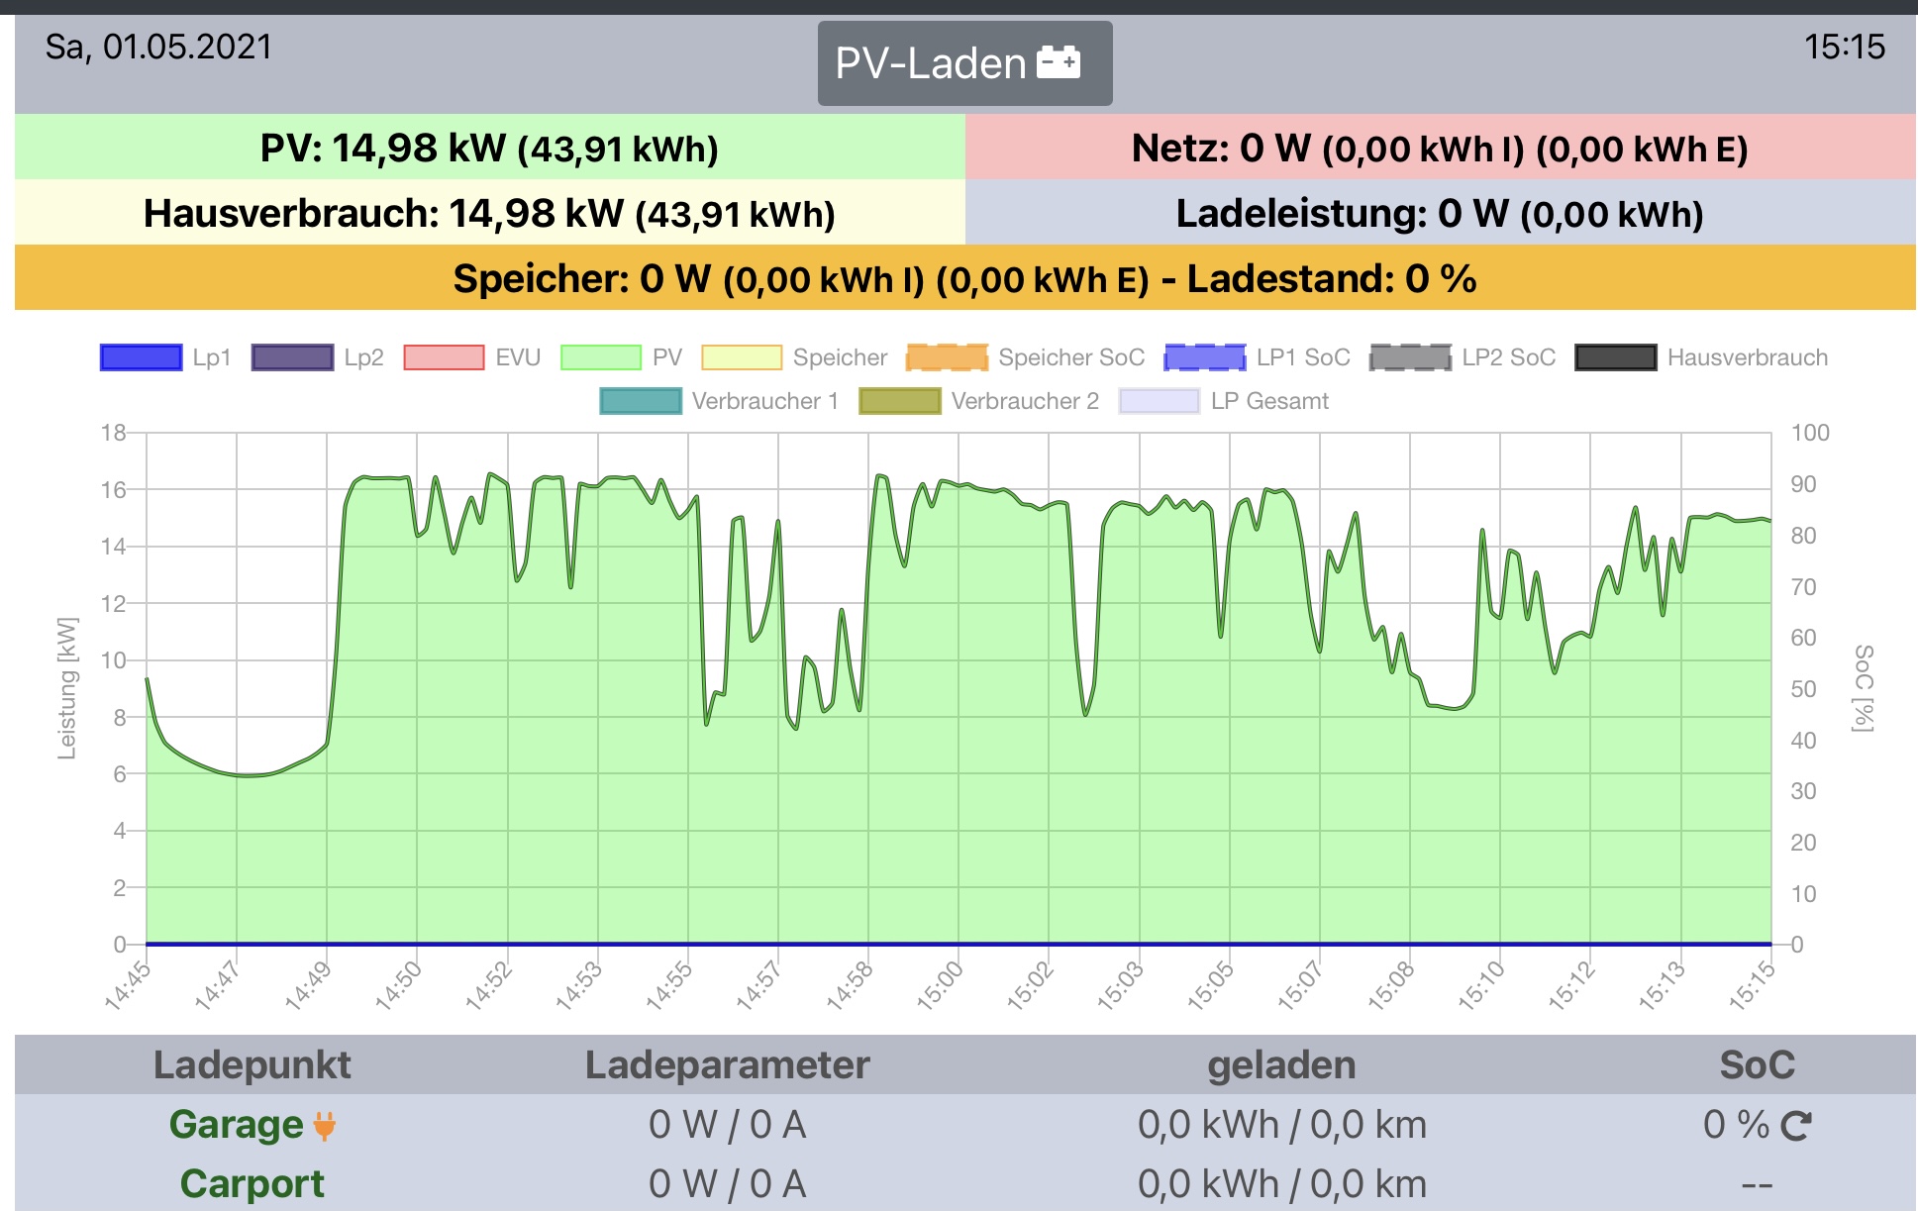1918x1211 pixels.
Task: Toggle Lp1 legend color box
Action: pos(141,357)
